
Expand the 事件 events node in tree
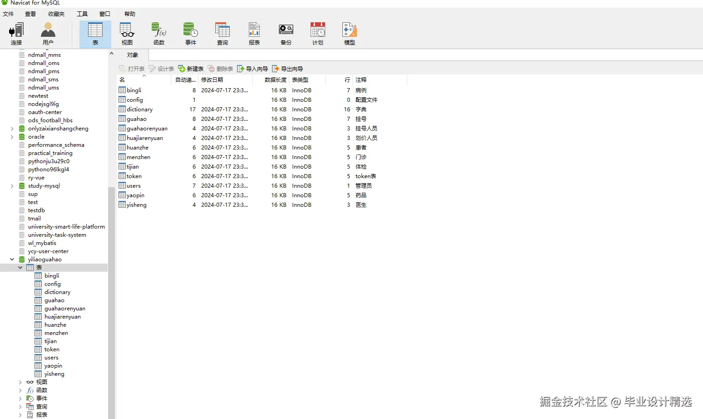click(x=20, y=399)
